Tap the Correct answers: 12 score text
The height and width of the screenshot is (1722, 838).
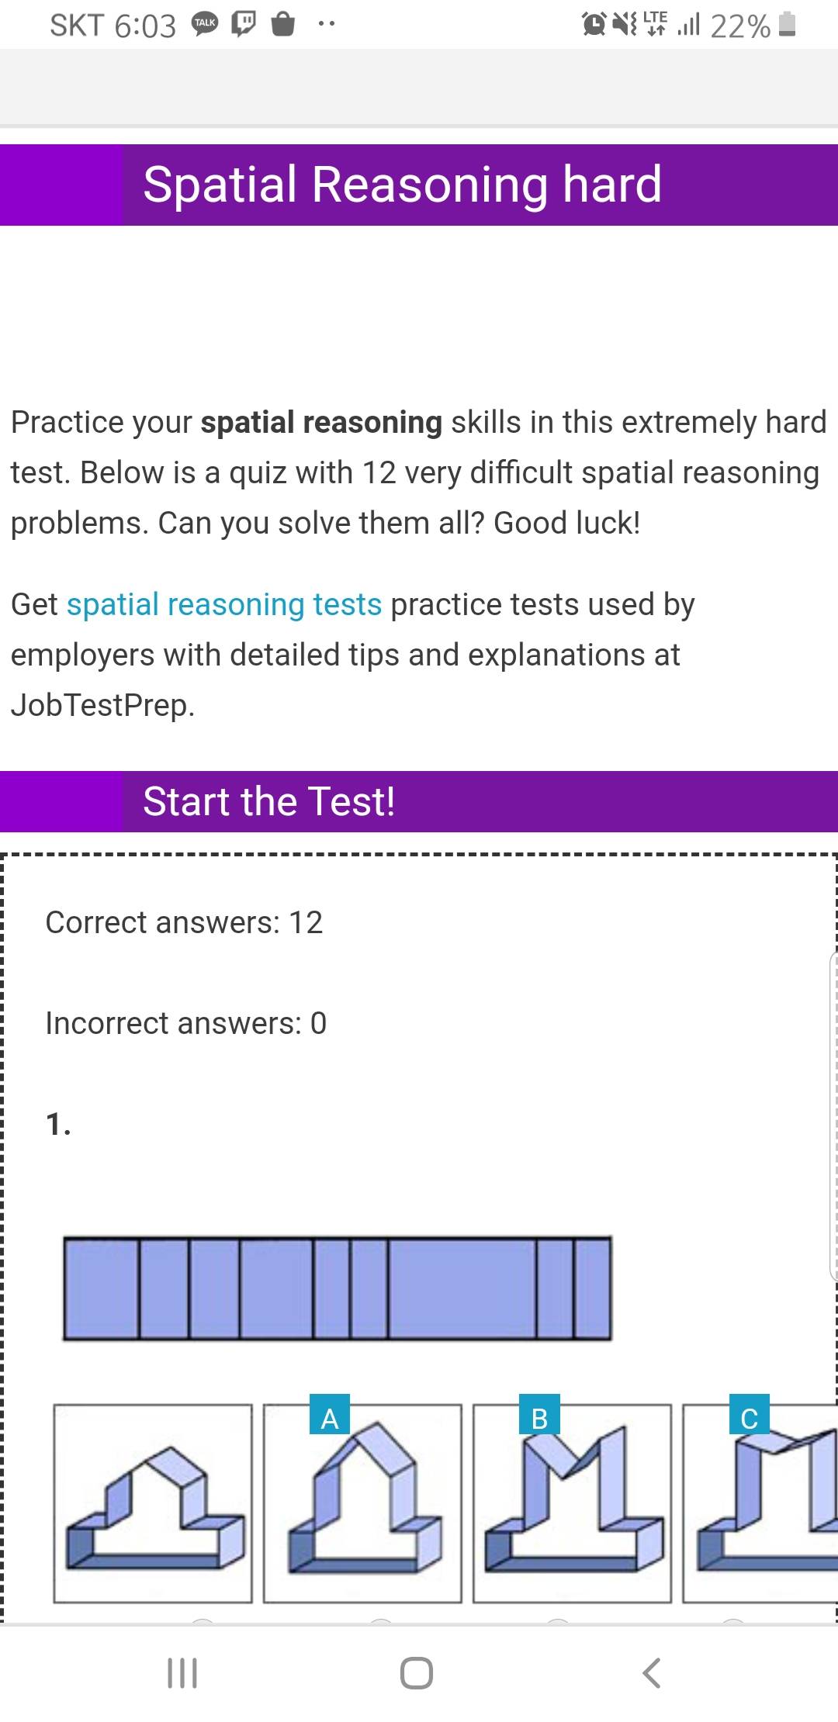coord(184,922)
